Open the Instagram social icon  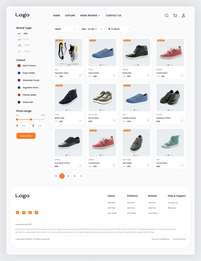[36, 212]
